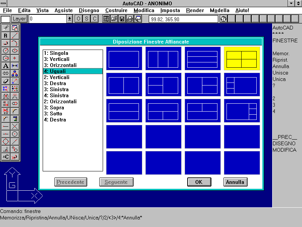Select '3: Orizzontali' in the layout list
This screenshot has width=302, height=227.
73,65
